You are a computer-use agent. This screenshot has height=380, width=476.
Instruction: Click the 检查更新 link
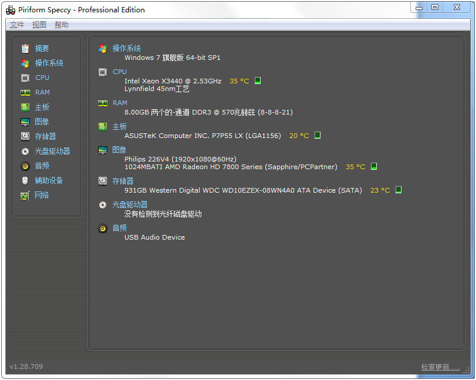440,367
